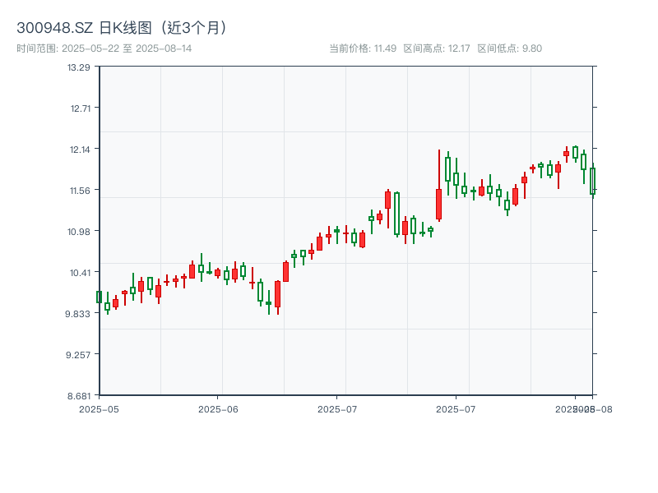This screenshot has width=658, height=493.
Task: Click the 11.56 y-axis tick label
Action: [78, 190]
